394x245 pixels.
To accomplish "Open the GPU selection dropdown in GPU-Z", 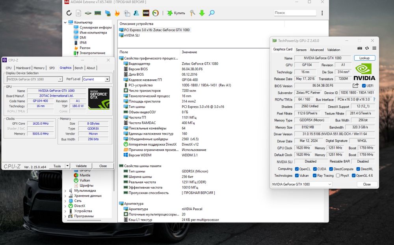I will click(x=301, y=184).
